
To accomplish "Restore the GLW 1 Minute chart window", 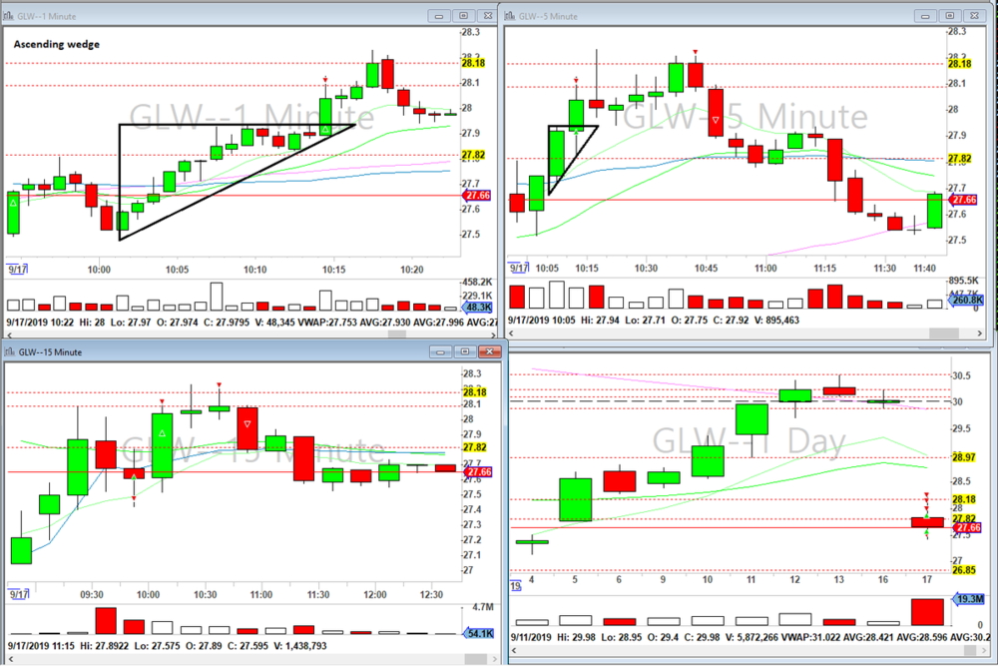I will 463,16.
